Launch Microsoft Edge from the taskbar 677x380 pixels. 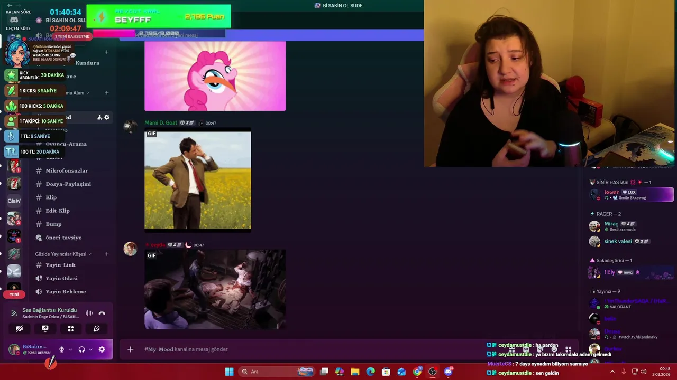370,372
